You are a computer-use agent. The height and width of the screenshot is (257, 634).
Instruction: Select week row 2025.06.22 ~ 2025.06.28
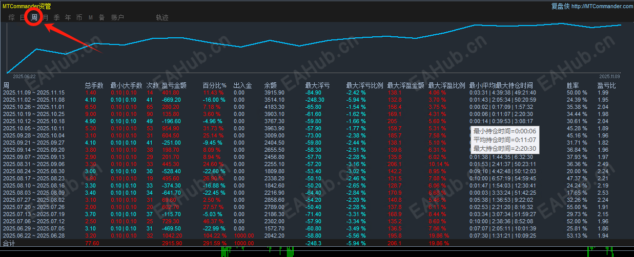317,235
